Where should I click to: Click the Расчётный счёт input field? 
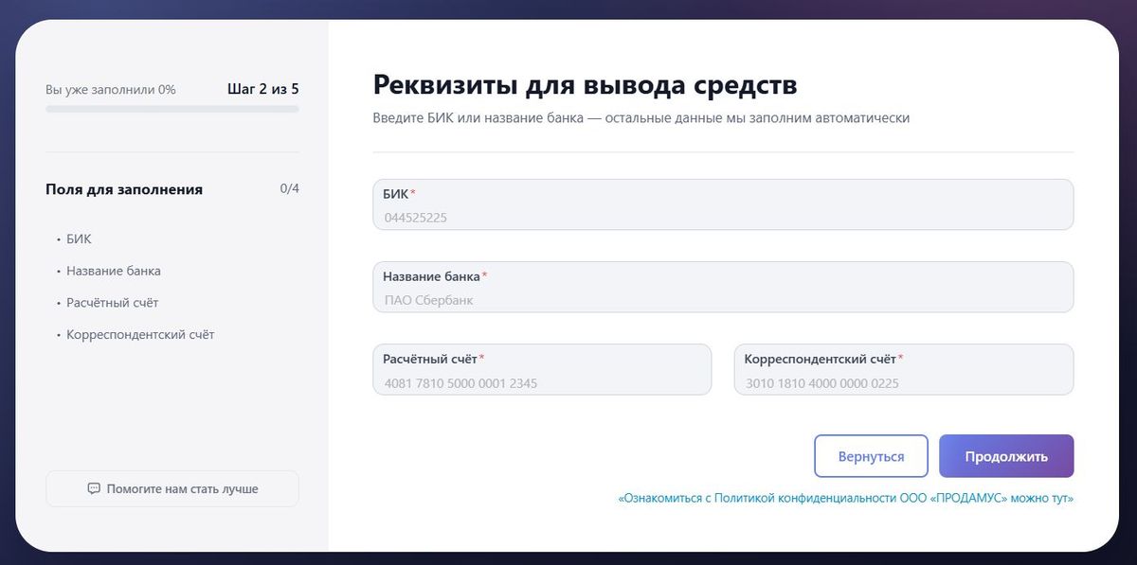click(542, 369)
